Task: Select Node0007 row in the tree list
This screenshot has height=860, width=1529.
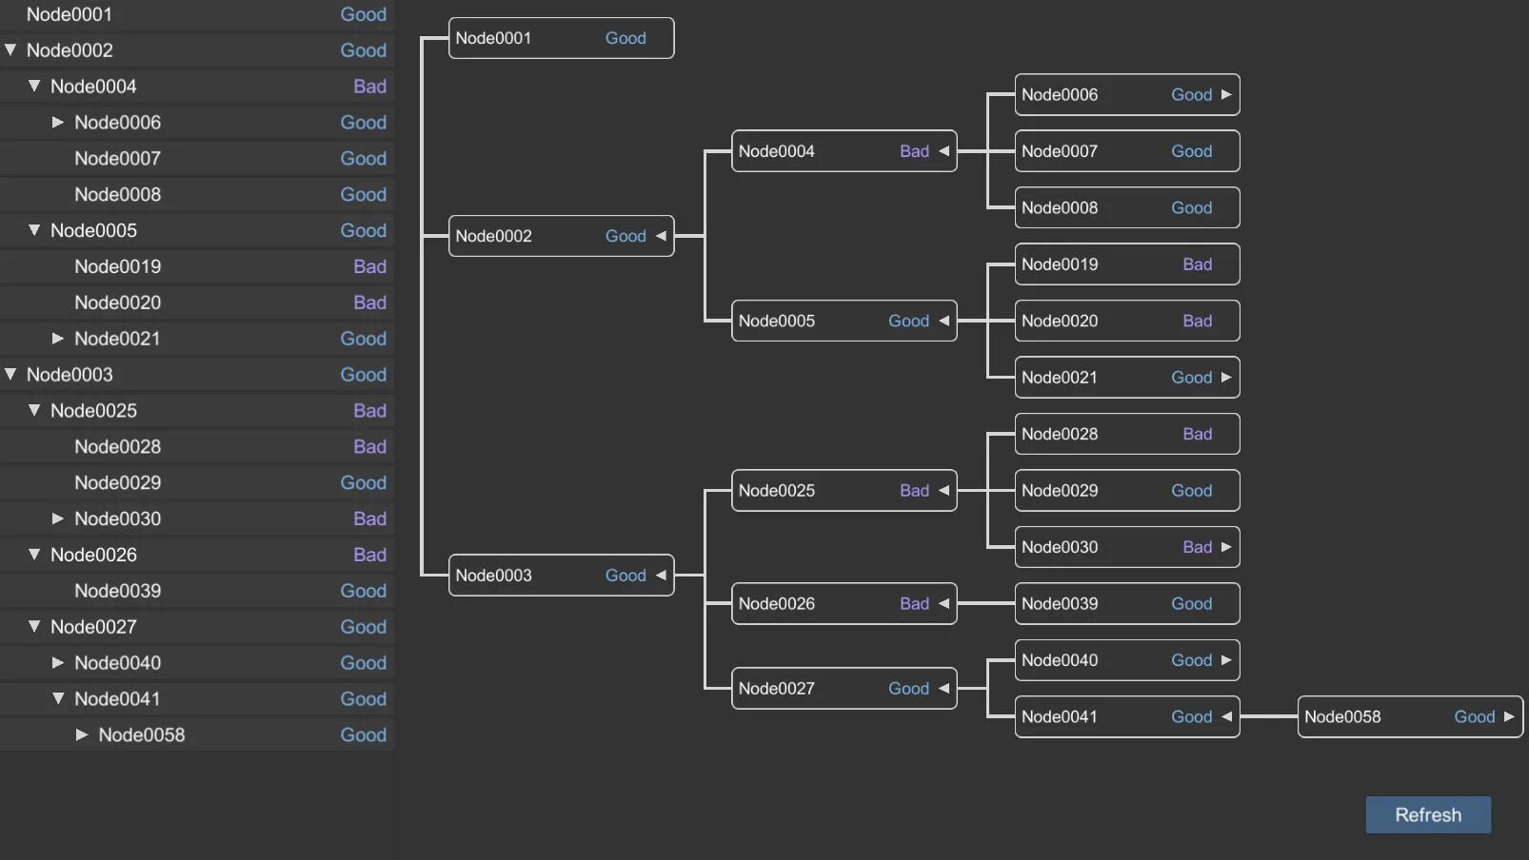Action: 197,158
